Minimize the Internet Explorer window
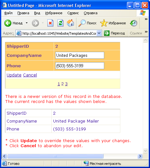150x168 pixels. pyautogui.click(x=130, y=5)
